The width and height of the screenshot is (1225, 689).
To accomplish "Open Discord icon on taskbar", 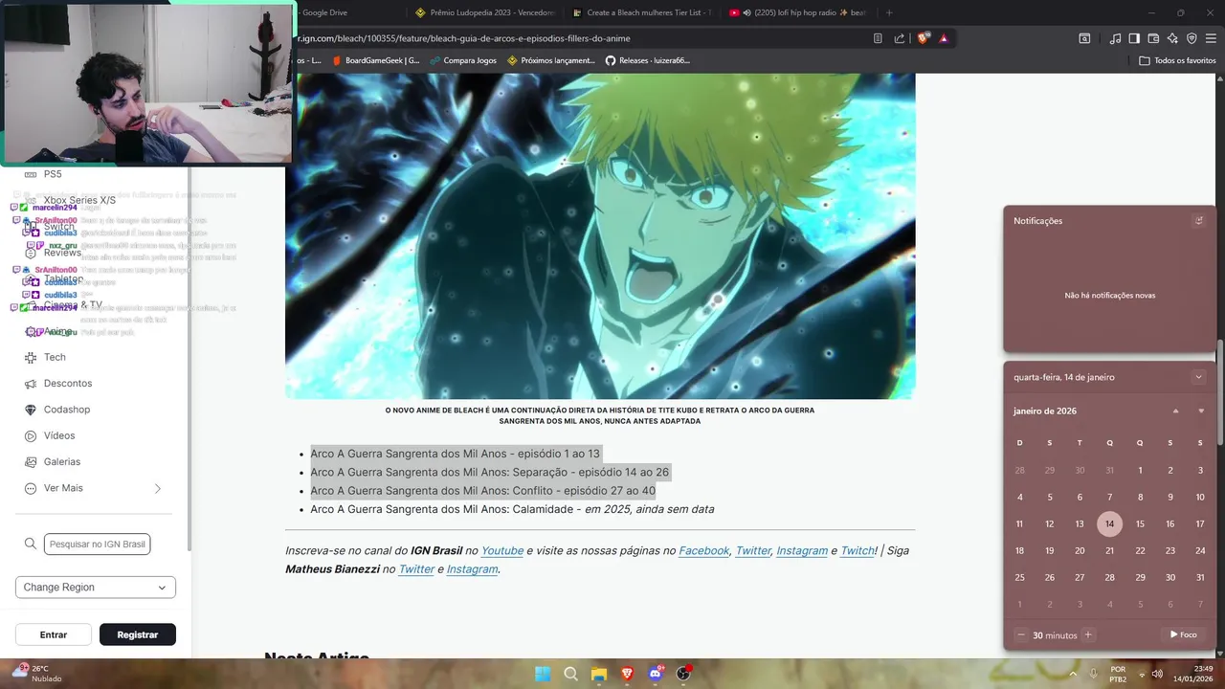I will (x=656, y=674).
